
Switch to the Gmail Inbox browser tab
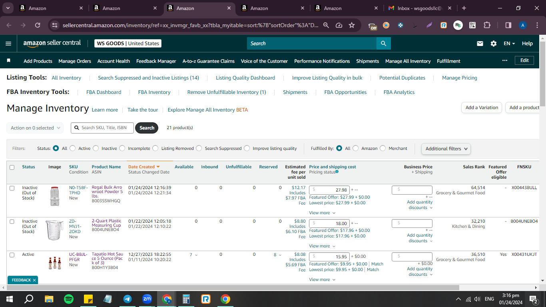tap(419, 8)
